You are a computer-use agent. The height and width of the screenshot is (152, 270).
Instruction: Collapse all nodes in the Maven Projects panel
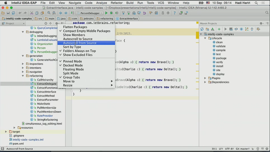coord(252,29)
